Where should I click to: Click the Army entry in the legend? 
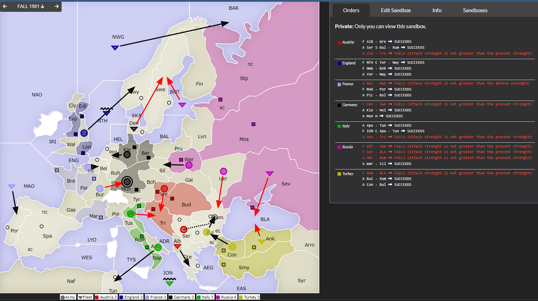pos(68,297)
